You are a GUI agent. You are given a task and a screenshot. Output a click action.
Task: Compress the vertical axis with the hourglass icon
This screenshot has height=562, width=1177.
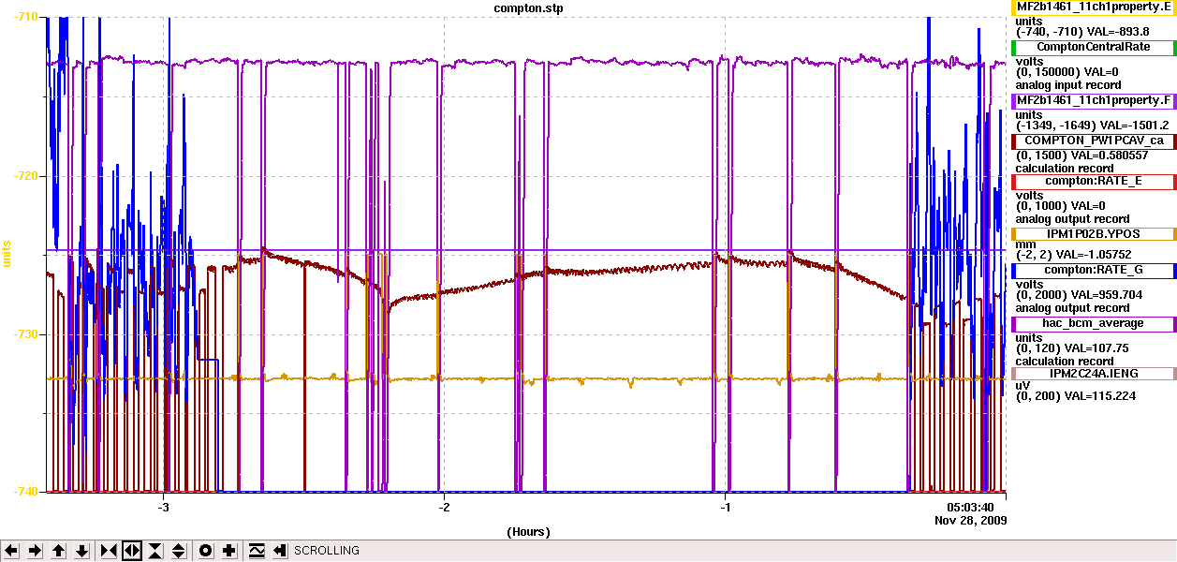[155, 551]
